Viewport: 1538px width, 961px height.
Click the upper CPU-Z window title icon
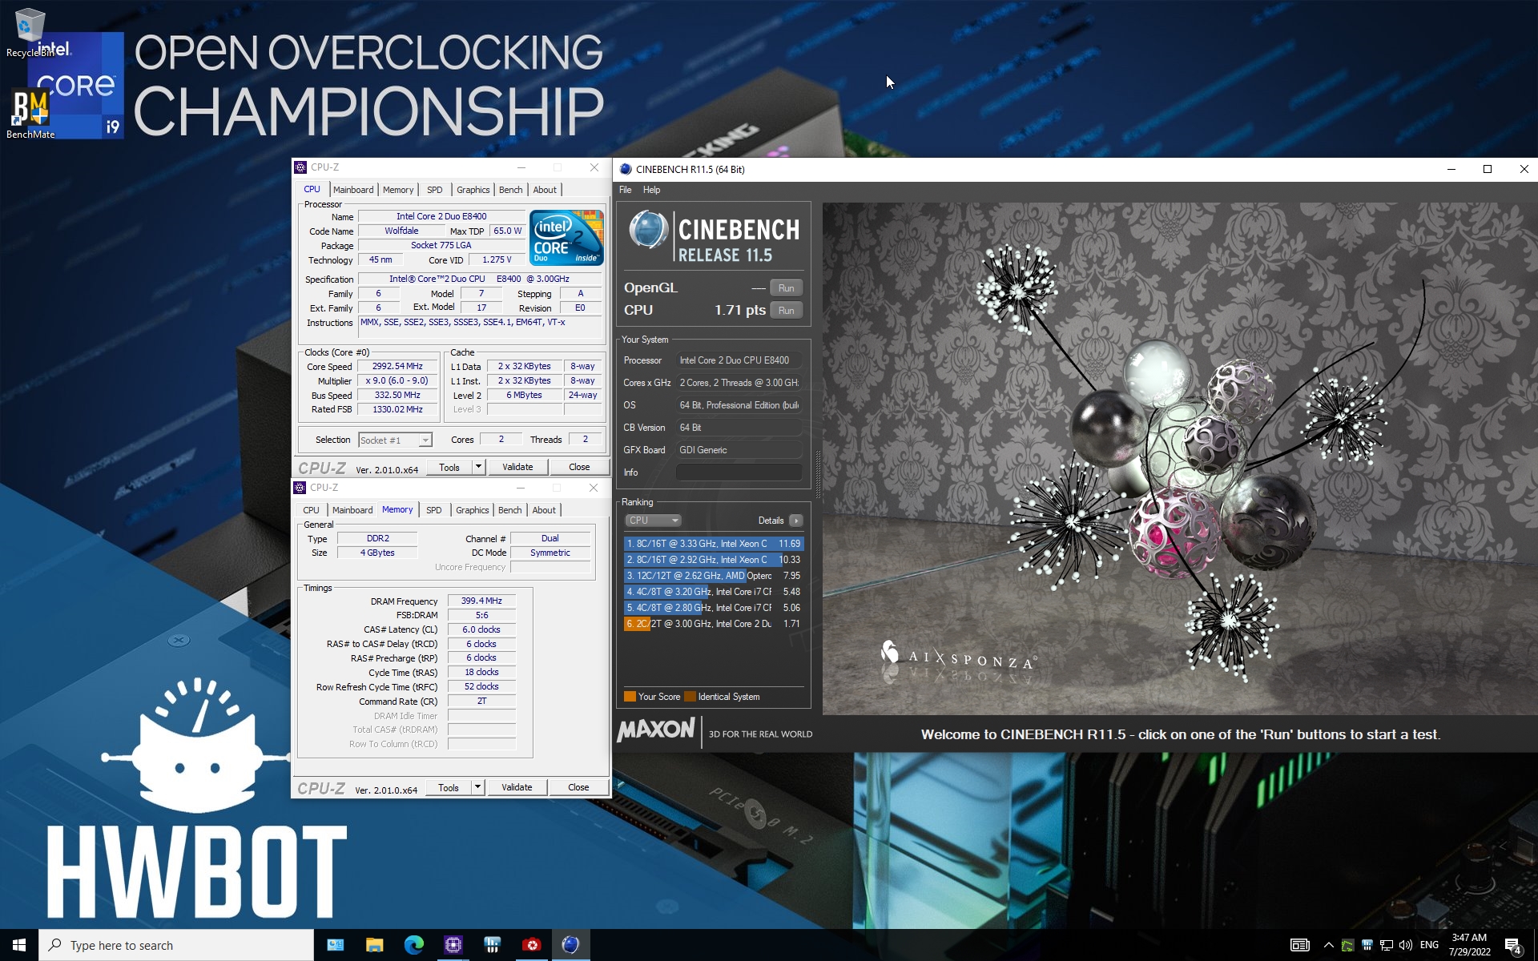point(300,167)
